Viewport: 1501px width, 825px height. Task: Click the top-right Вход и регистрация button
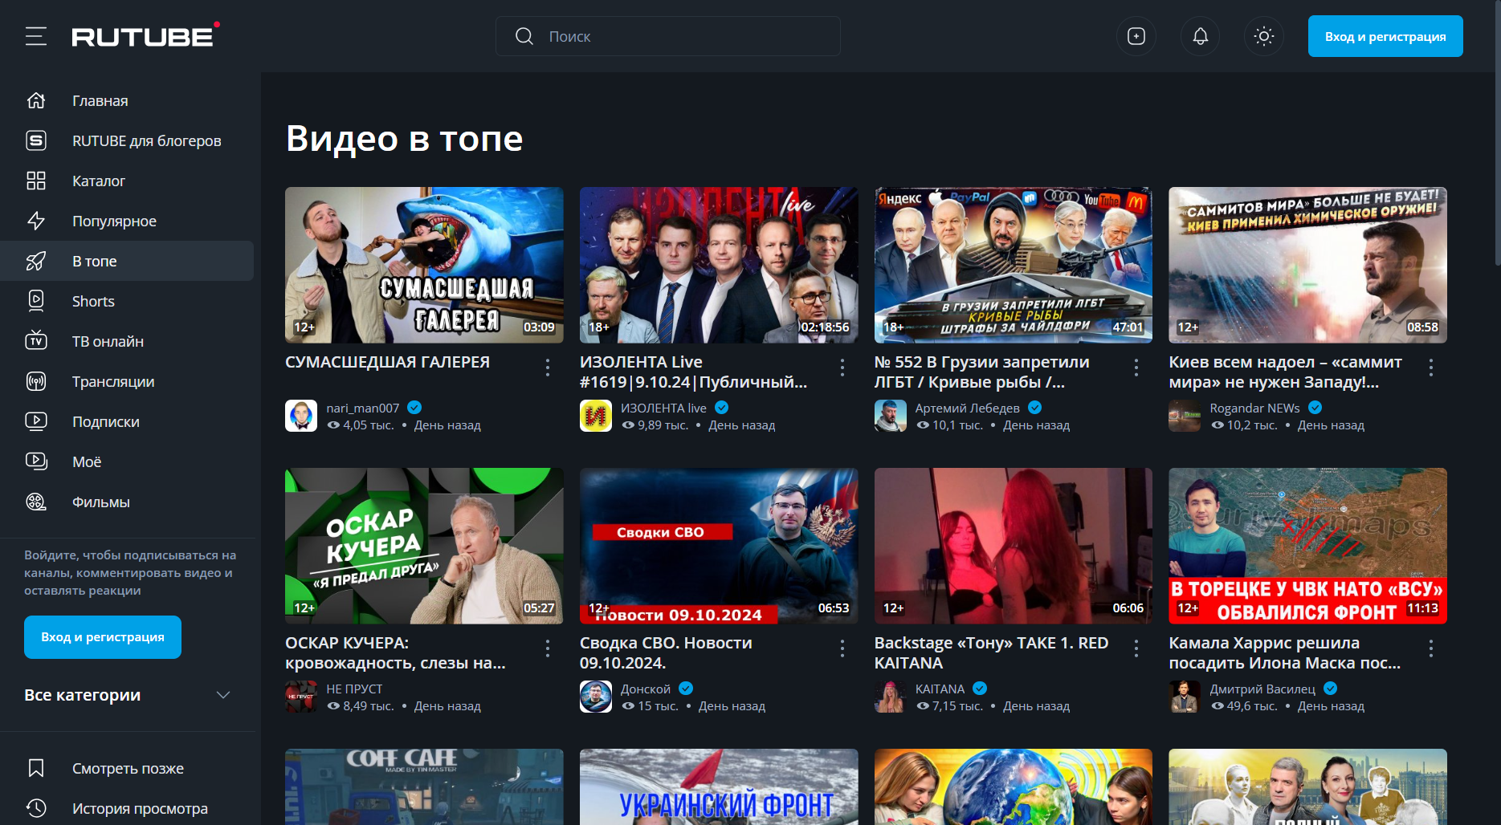1385,36
